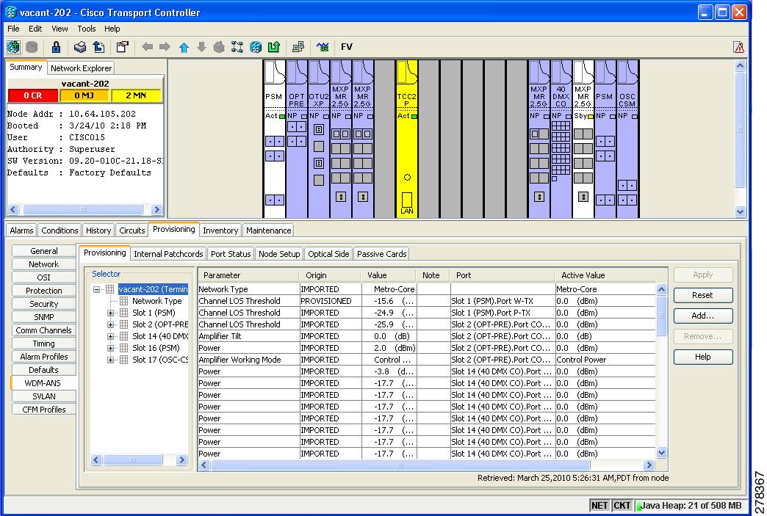Image resolution: width=767 pixels, height=516 pixels.
Task: Expand Slot 16 (PSM) tree node
Action: click(110, 348)
